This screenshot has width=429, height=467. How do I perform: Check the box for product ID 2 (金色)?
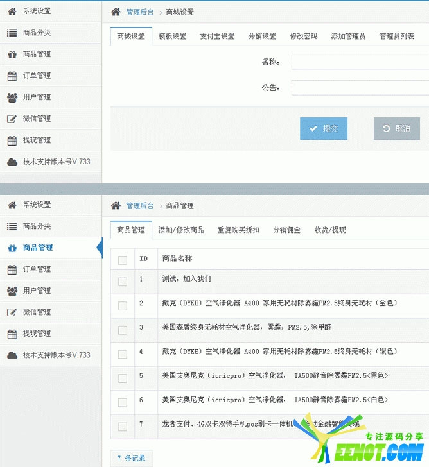(123, 305)
